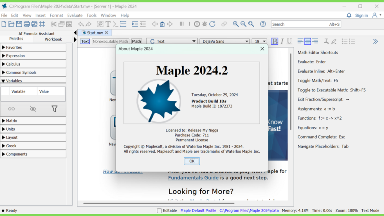Show more toolbar options with the double chevron
This screenshot has height=216, width=384.
(375, 41)
